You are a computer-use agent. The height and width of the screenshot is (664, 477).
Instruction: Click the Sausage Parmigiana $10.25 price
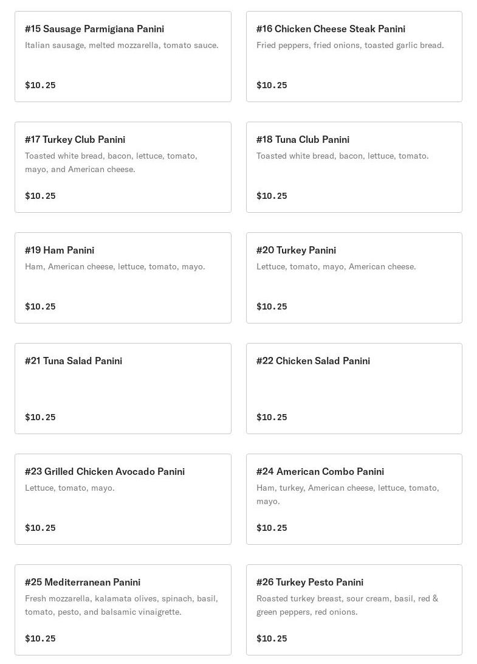point(40,85)
